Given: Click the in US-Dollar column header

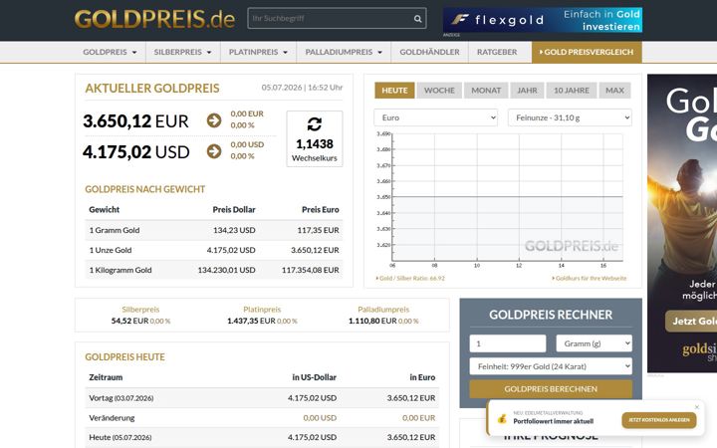Looking at the screenshot, I should point(314,377).
